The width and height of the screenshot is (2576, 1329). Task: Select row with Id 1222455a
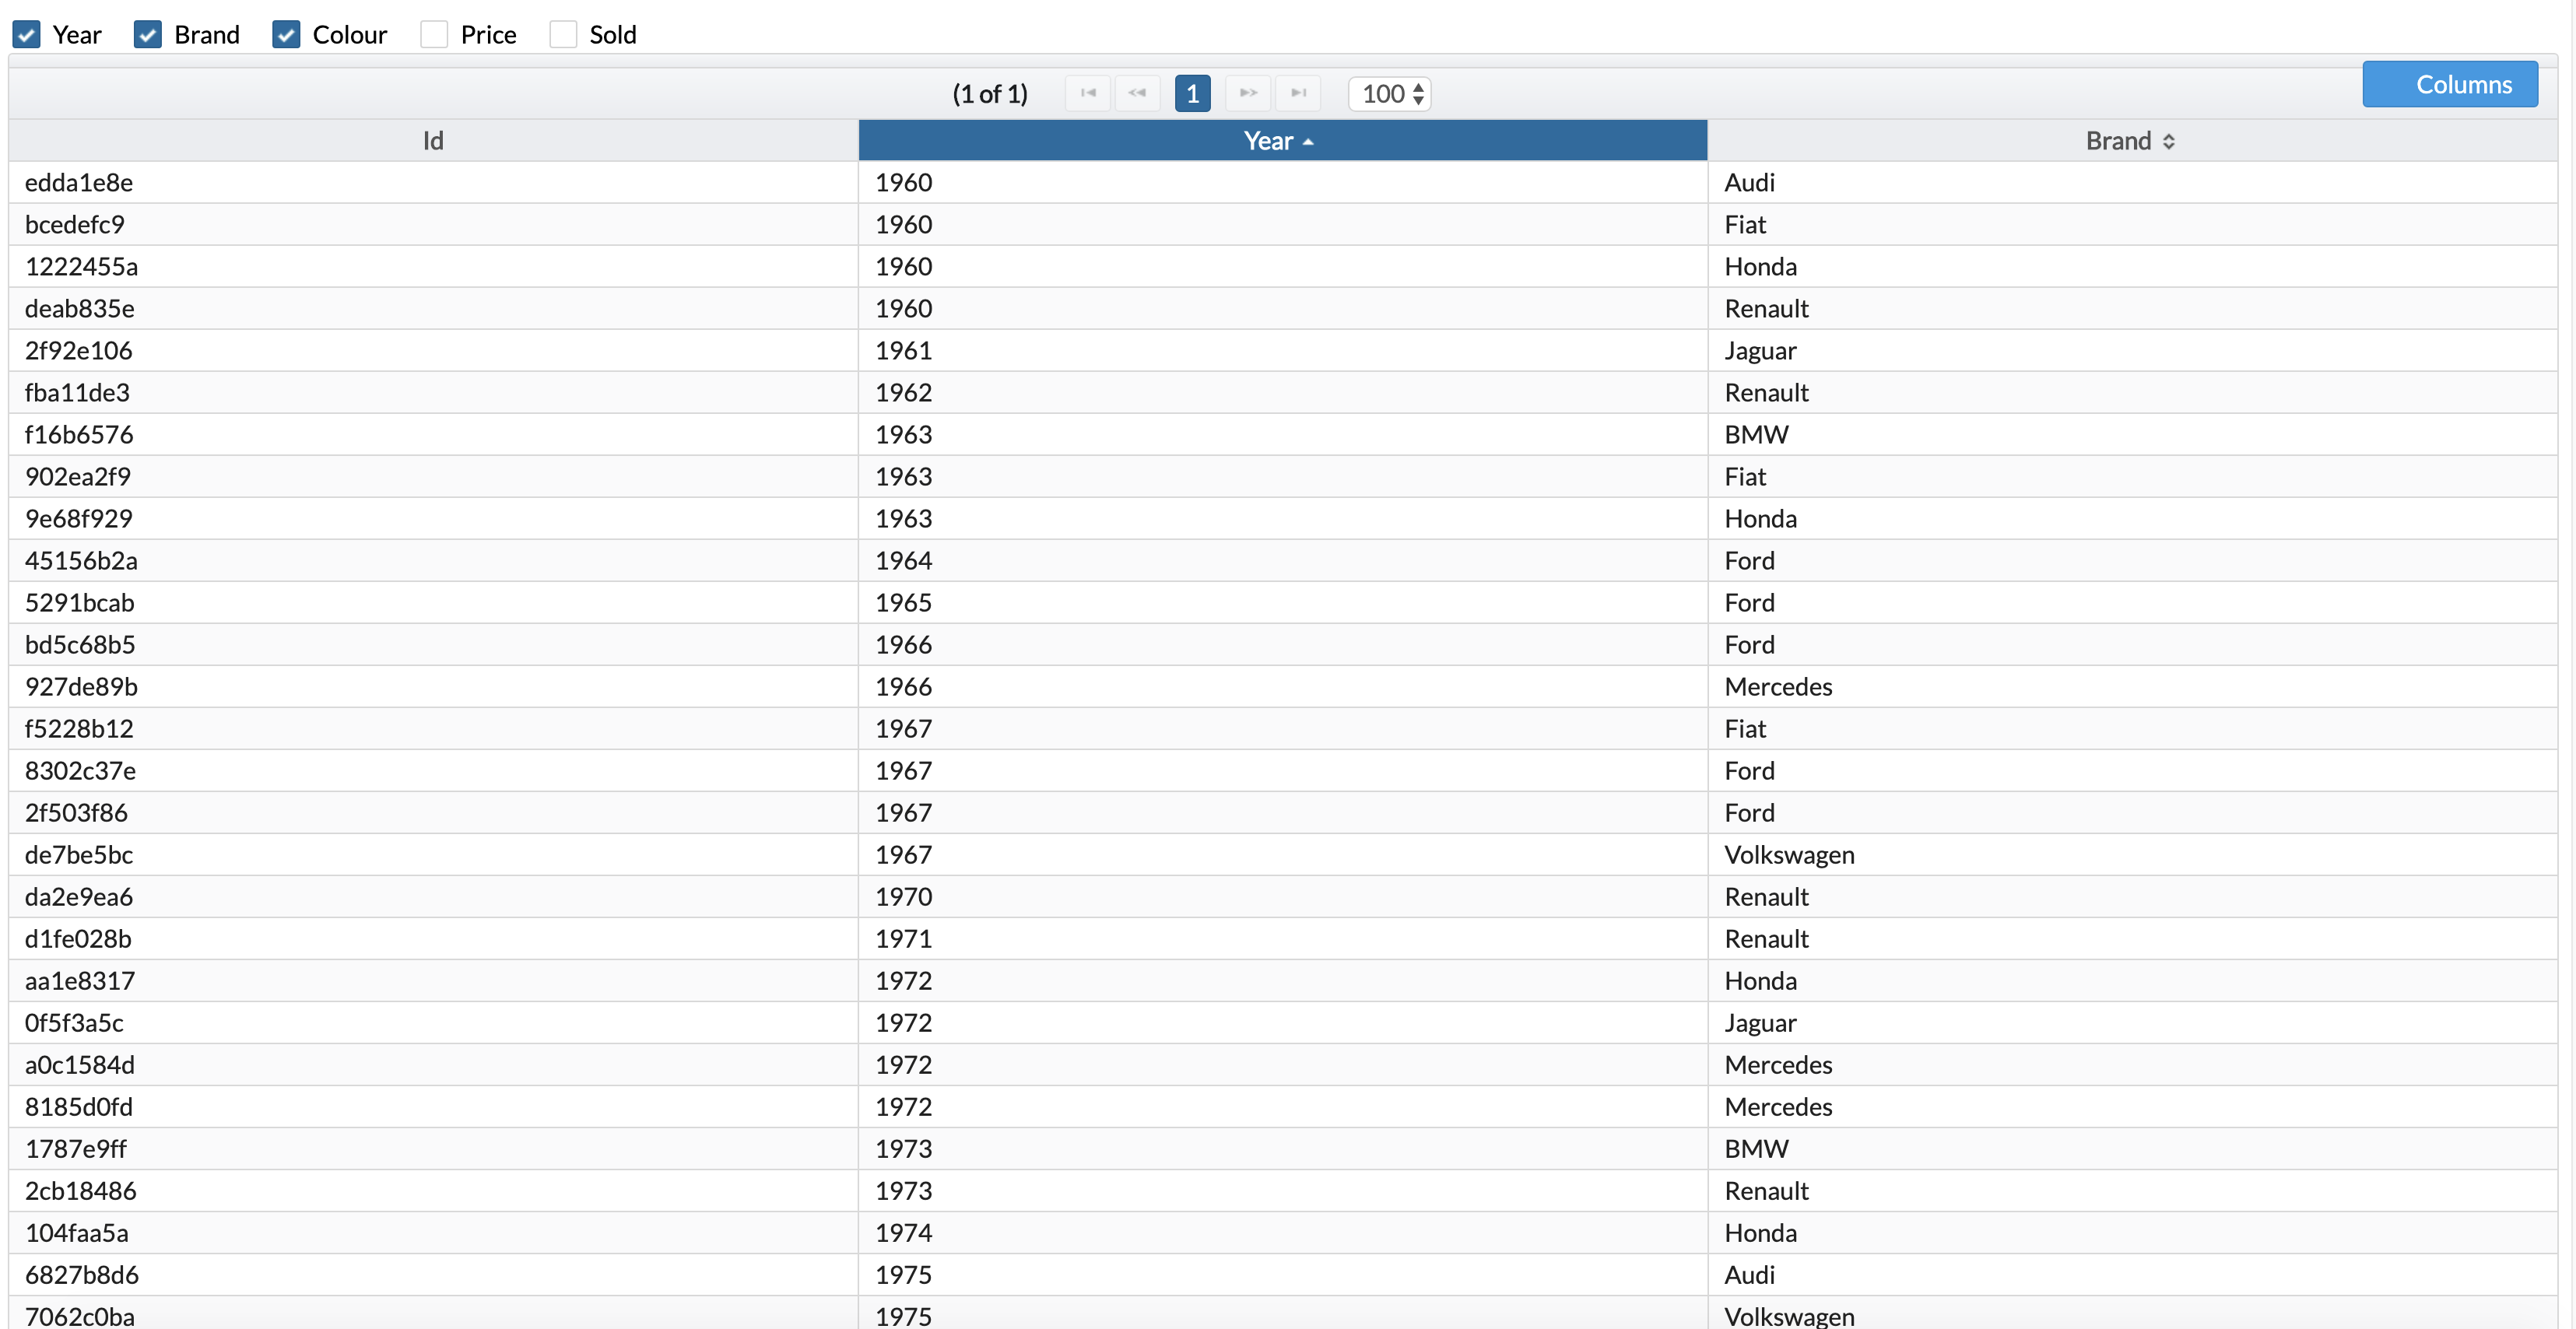(1283, 267)
